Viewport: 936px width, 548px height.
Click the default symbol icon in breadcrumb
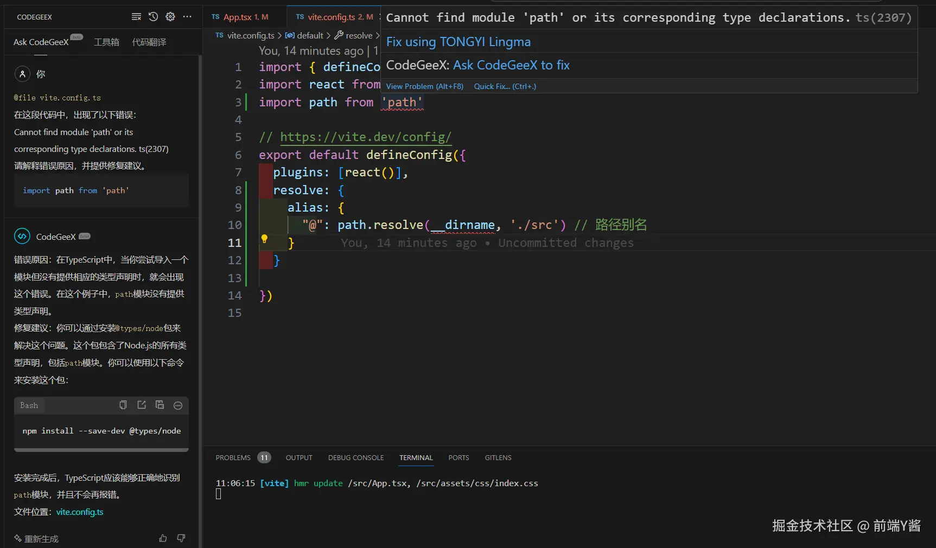click(290, 35)
